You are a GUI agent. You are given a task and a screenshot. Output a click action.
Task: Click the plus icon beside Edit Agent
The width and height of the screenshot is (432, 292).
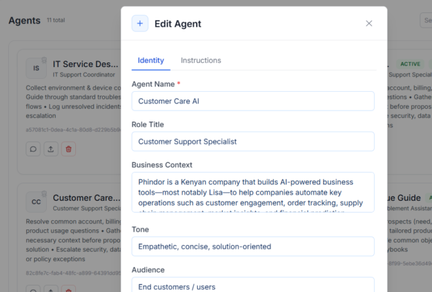[x=140, y=23]
